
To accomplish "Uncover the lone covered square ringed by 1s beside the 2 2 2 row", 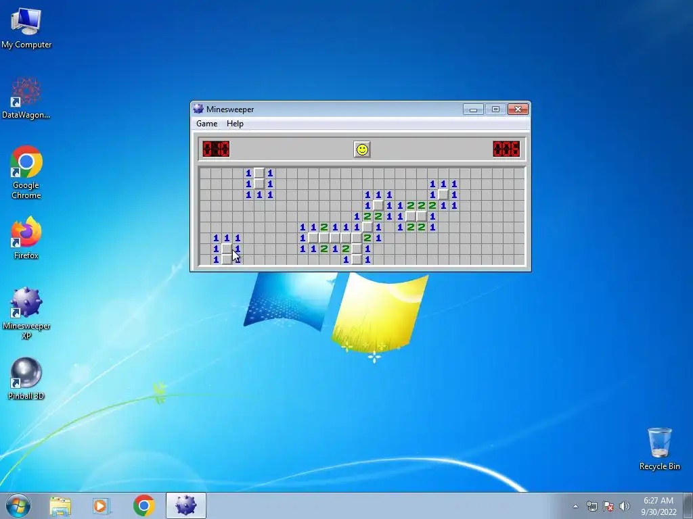I will click(x=443, y=195).
